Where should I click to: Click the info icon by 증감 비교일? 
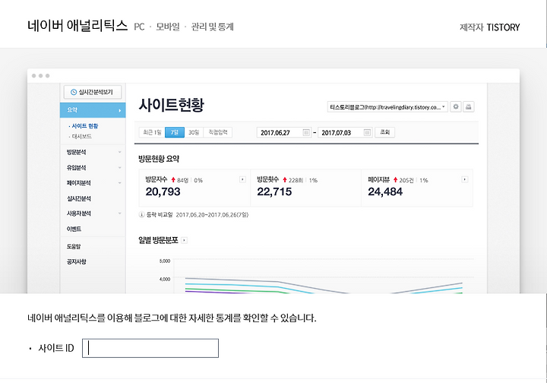click(141, 214)
